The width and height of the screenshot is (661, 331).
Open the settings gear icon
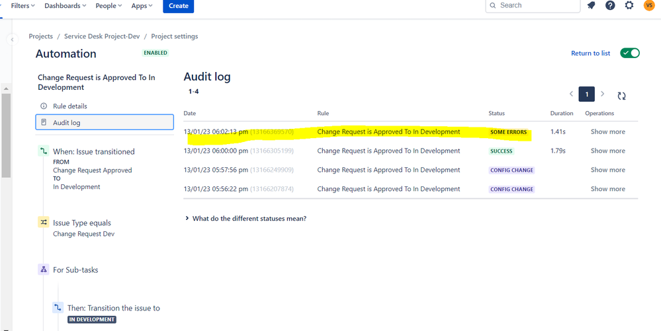click(x=629, y=5)
